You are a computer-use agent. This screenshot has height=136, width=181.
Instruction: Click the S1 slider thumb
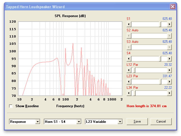tap(160, 24)
